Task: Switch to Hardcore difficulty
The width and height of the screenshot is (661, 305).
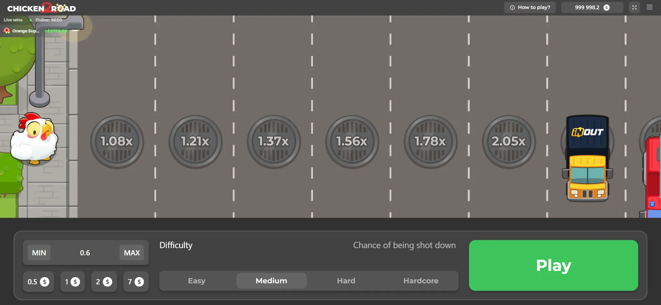Action: point(421,281)
